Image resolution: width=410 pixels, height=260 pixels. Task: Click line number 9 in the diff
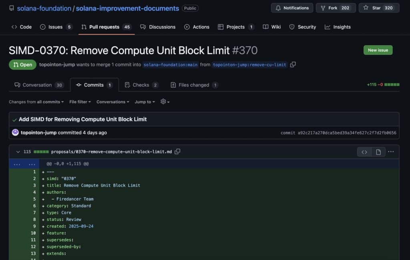pyautogui.click(x=34, y=226)
